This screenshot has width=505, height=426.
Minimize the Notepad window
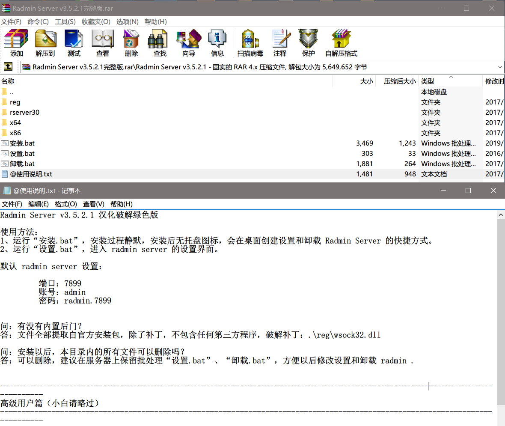click(x=443, y=191)
